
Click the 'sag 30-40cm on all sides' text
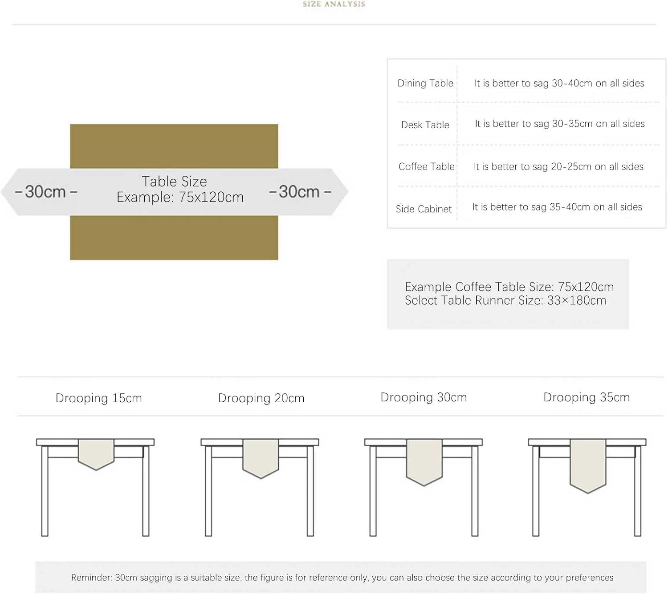559,83
